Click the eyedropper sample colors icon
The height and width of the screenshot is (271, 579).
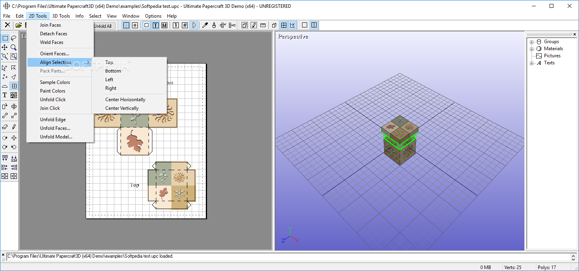pyautogui.click(x=205, y=25)
